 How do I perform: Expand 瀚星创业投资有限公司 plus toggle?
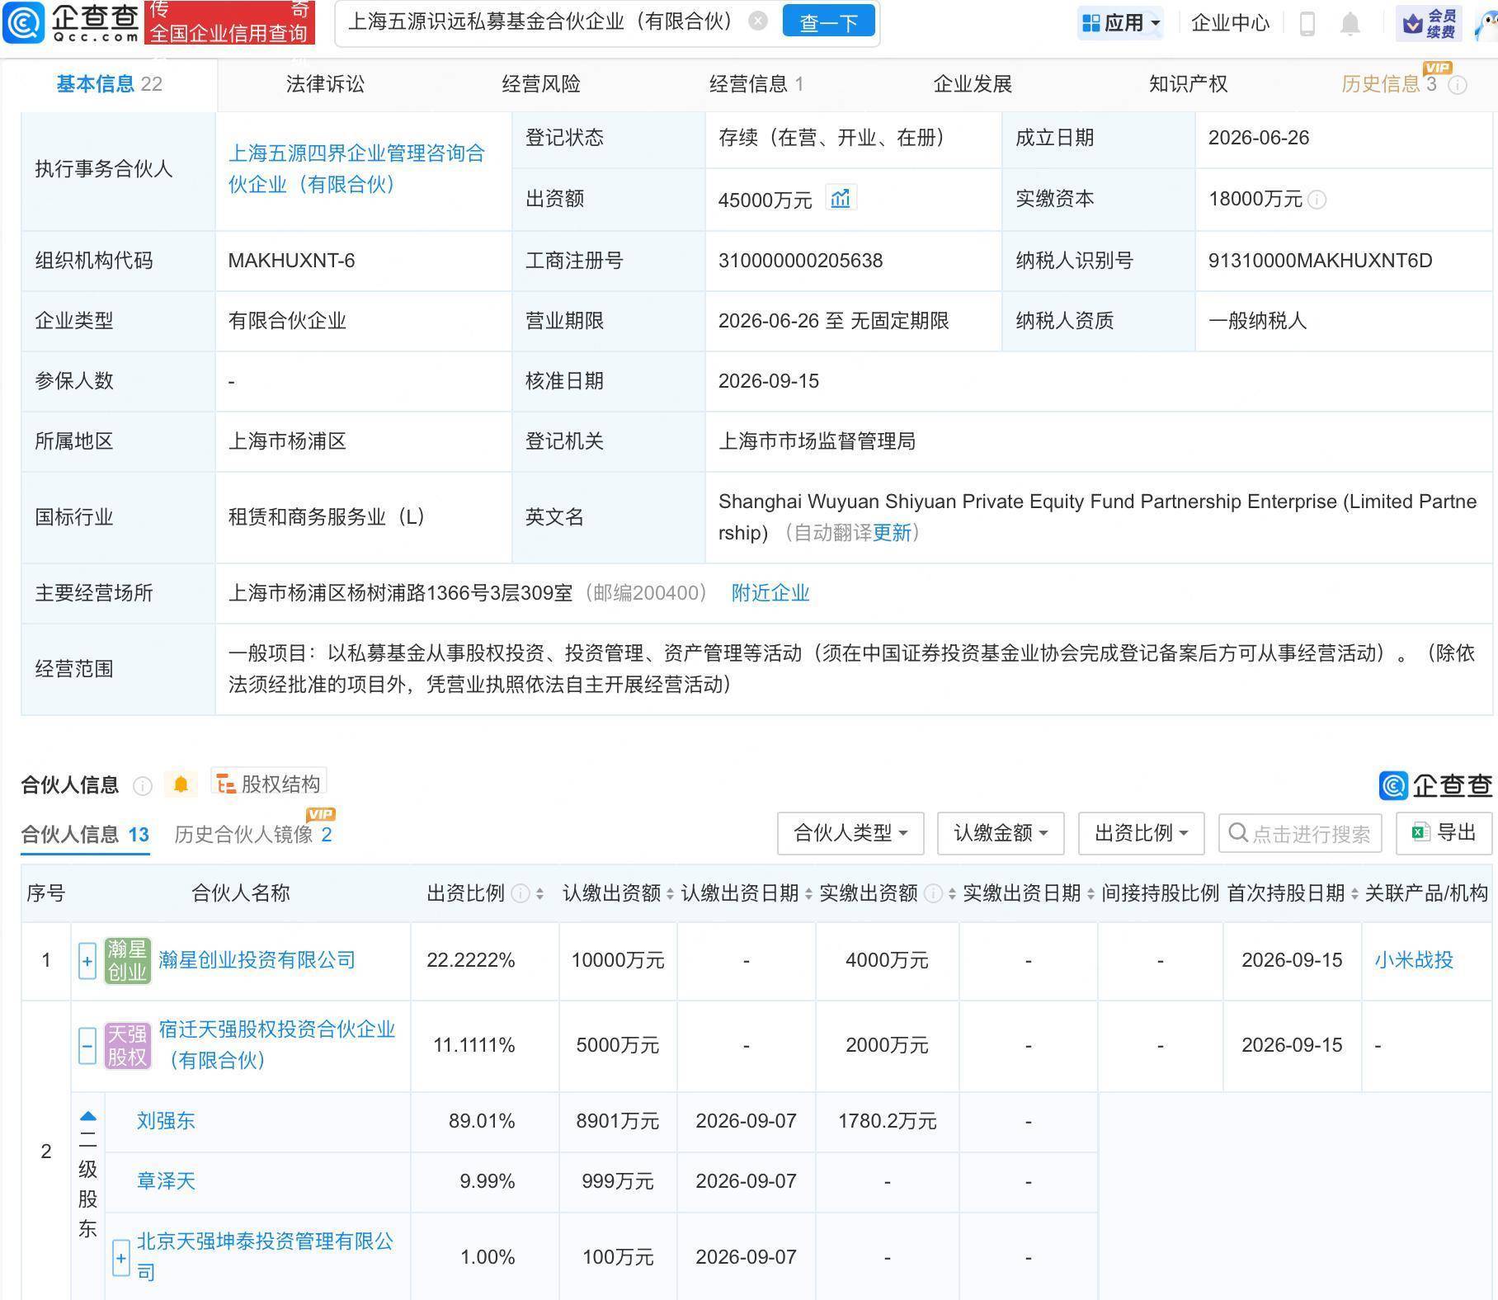[87, 961]
